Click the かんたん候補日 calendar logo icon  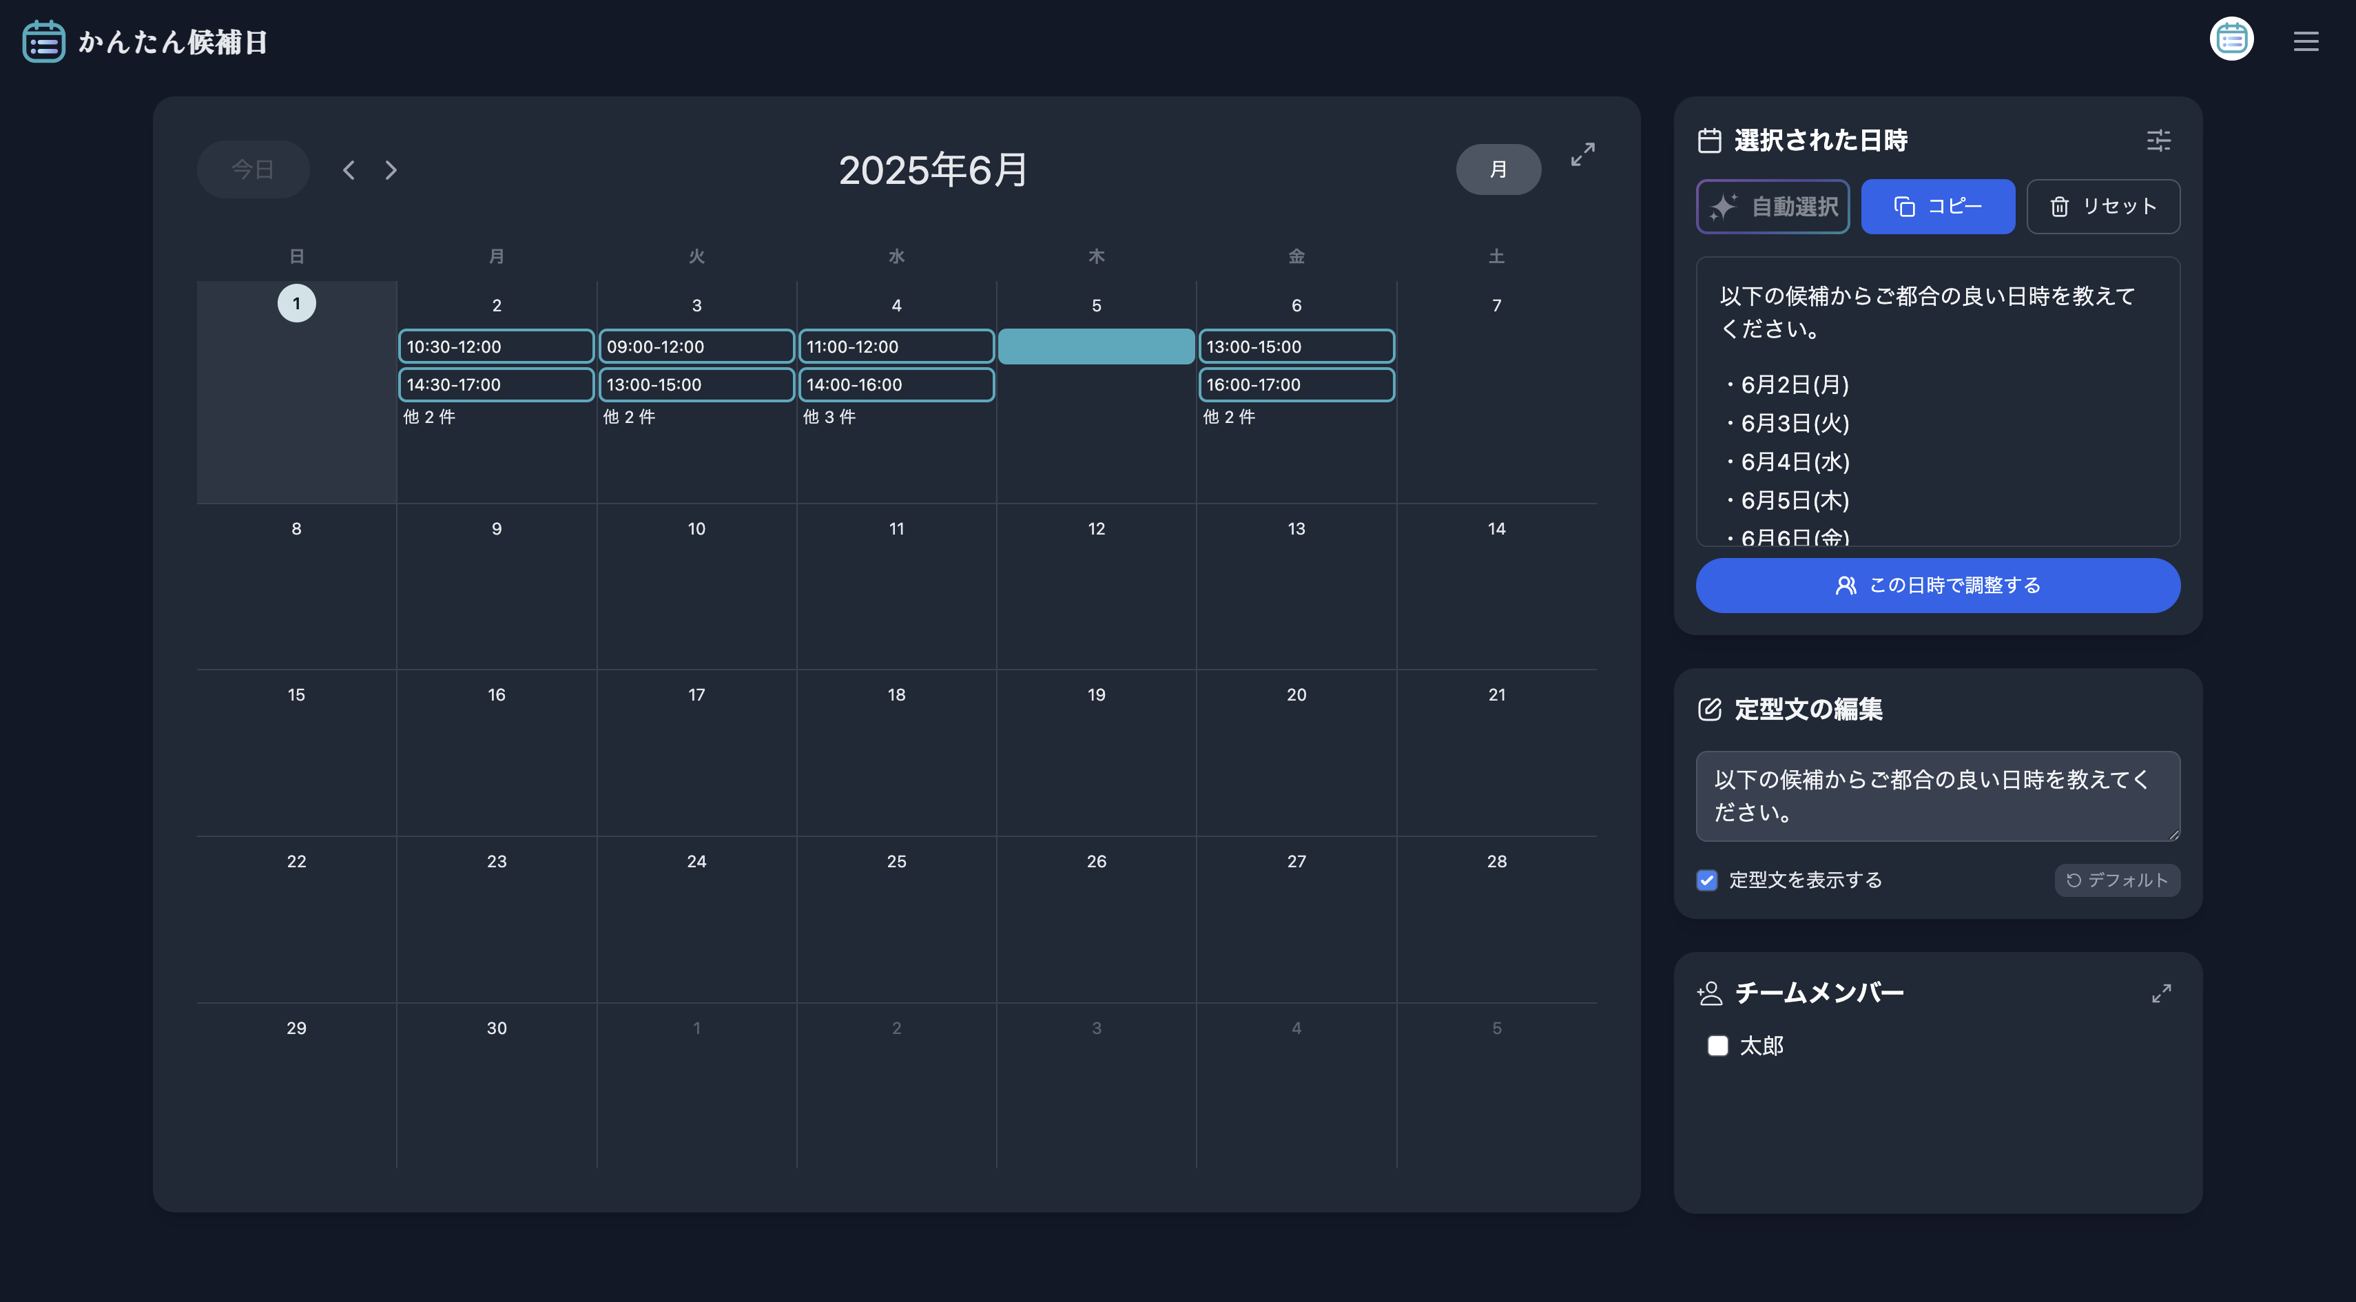point(43,41)
